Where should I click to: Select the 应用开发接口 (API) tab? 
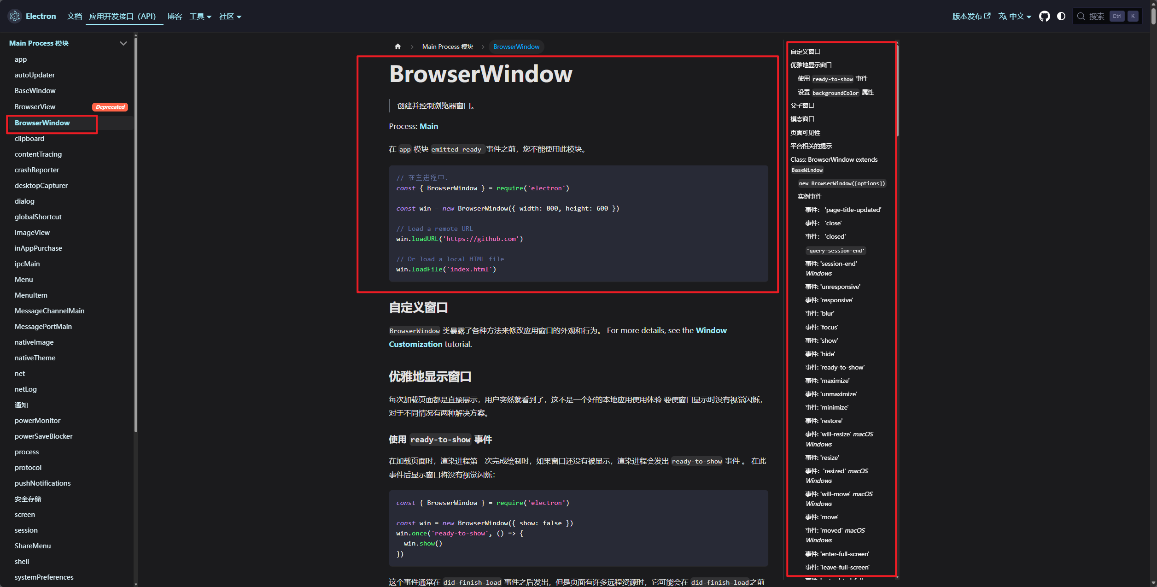123,17
